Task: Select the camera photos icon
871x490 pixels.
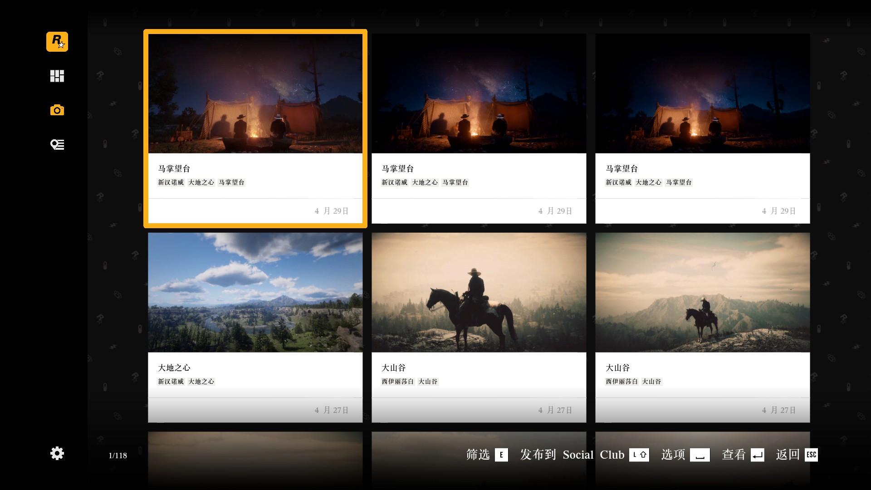Action: point(57,110)
